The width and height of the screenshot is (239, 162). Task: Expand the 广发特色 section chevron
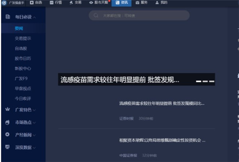(34, 110)
